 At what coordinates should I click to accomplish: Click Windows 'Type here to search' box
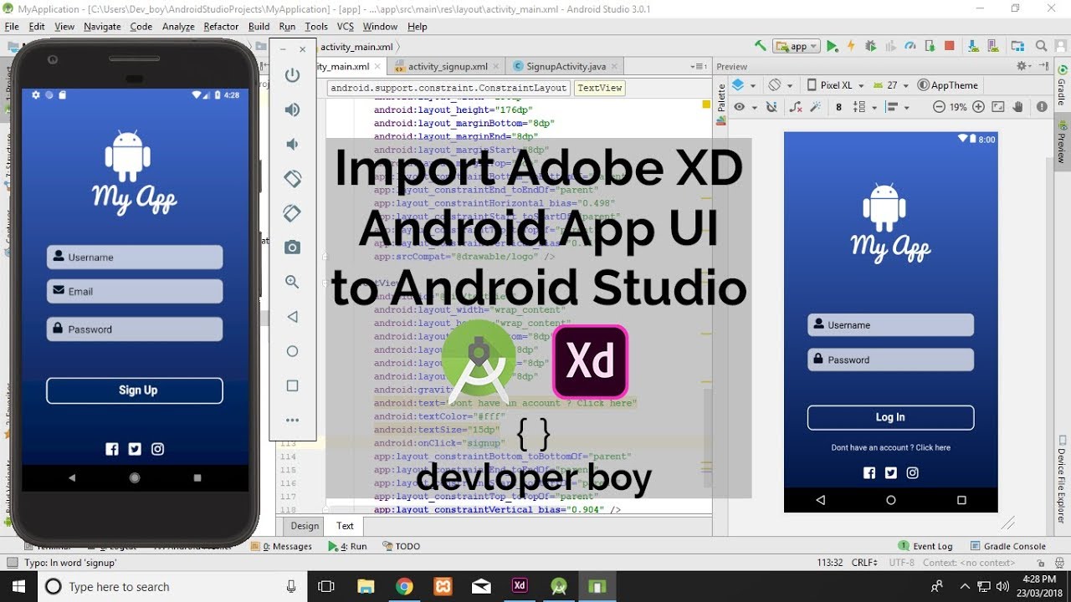(x=172, y=586)
